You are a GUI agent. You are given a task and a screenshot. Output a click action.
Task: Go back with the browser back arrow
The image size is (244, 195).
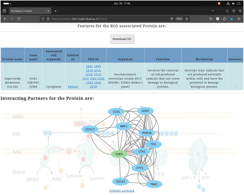click(x=5, y=19)
